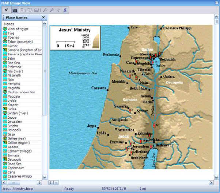Close the Place Names panel
Image resolution: width=220 pixels, height=193 pixels.
(x=43, y=17)
